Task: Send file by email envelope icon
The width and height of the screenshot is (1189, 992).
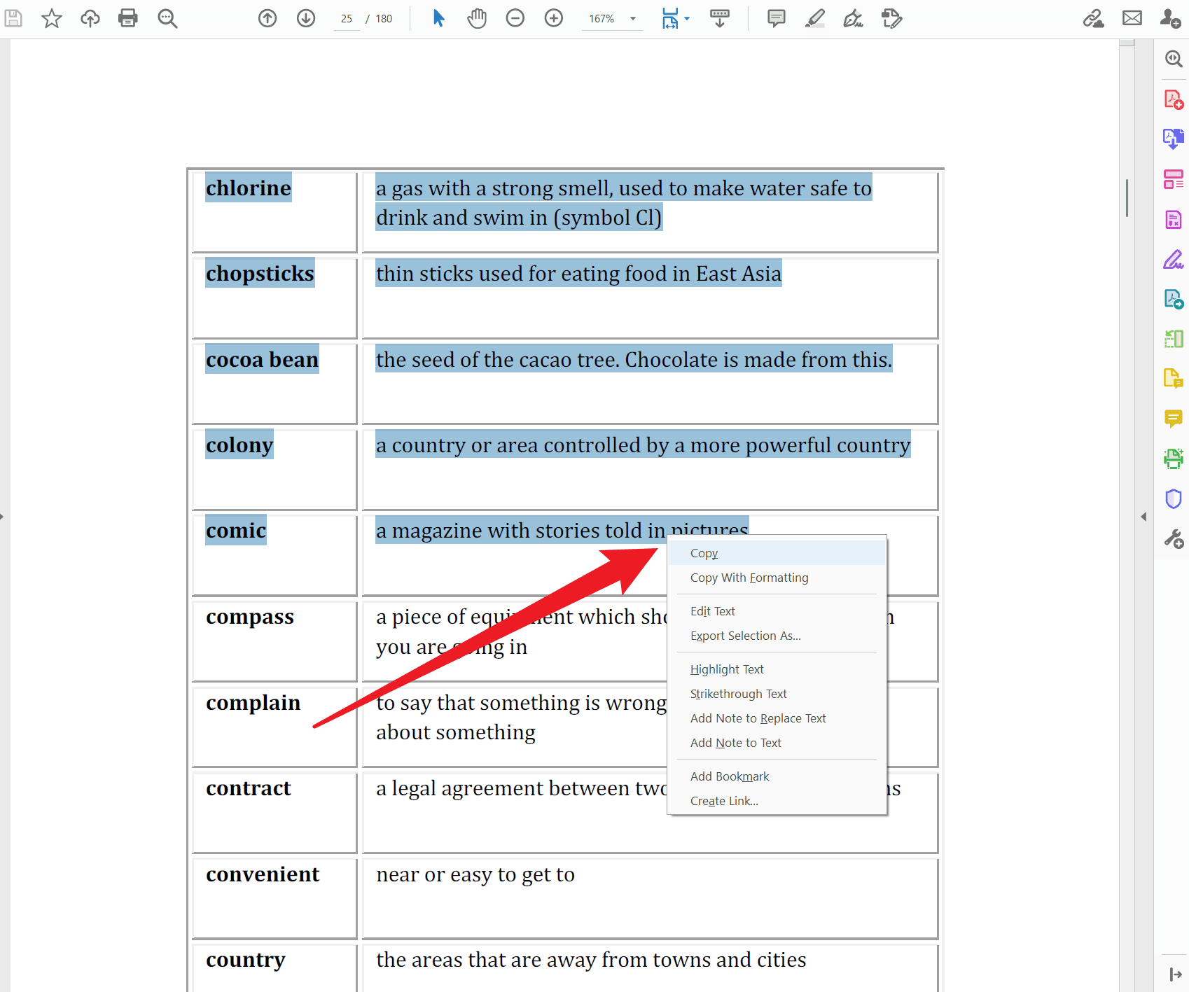Action: point(1132,18)
